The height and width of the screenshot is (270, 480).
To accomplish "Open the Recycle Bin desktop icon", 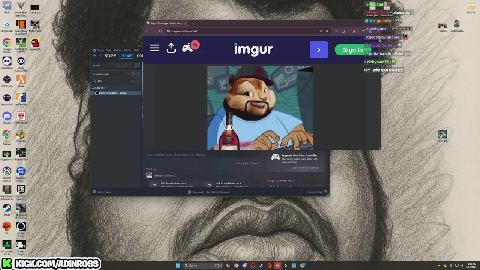I will click(x=7, y=26).
